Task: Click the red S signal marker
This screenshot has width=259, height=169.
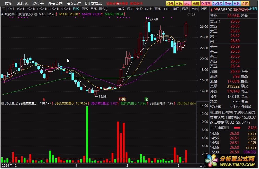Action: click(44, 99)
